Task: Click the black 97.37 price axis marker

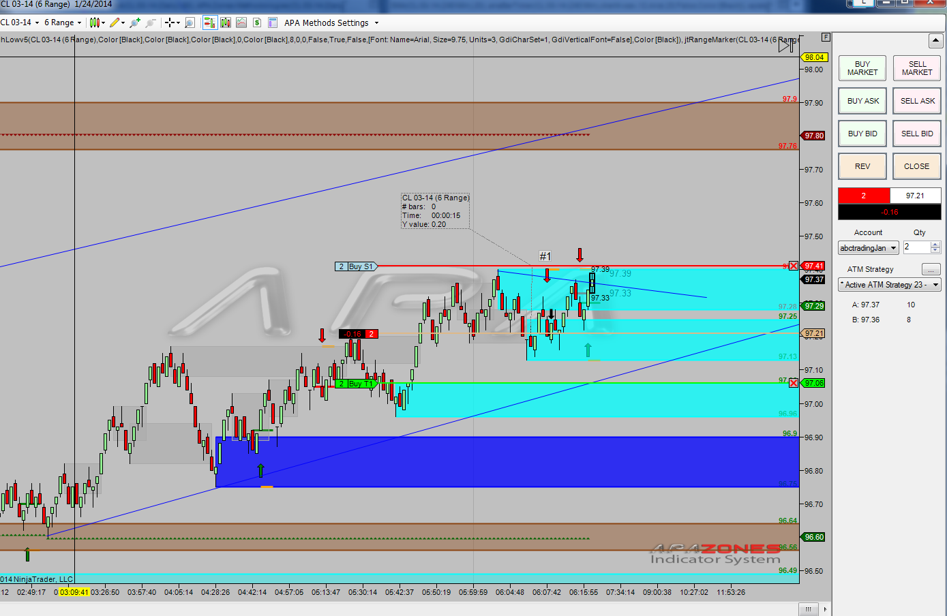Action: [x=814, y=279]
